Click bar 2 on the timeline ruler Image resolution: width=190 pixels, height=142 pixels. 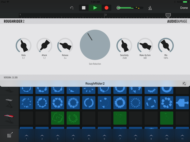pos(106,15)
